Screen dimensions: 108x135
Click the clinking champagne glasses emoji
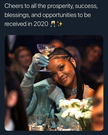[x=53, y=24]
